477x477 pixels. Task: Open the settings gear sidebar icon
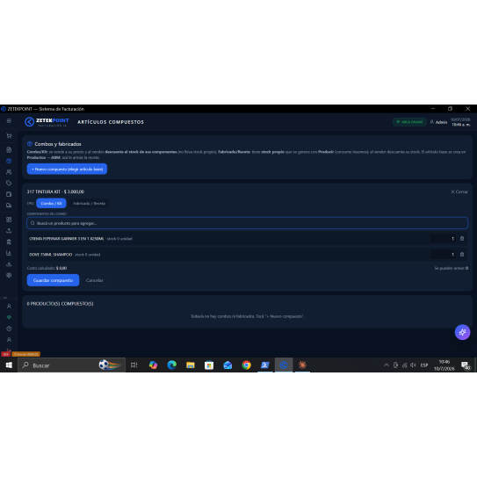(x=9, y=275)
